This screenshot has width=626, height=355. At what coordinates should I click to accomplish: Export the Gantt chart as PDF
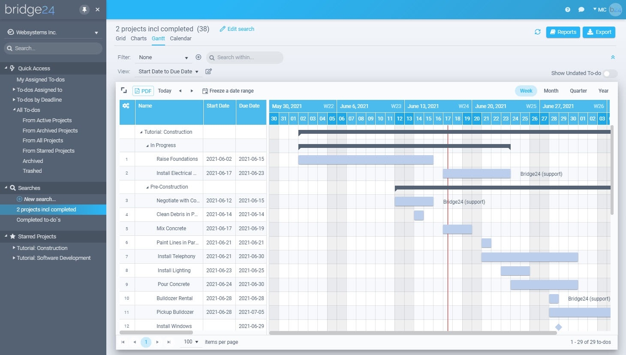(143, 90)
